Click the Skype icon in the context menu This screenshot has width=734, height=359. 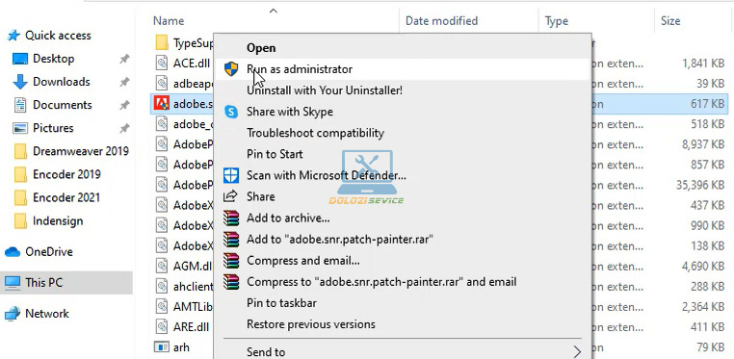(x=231, y=112)
